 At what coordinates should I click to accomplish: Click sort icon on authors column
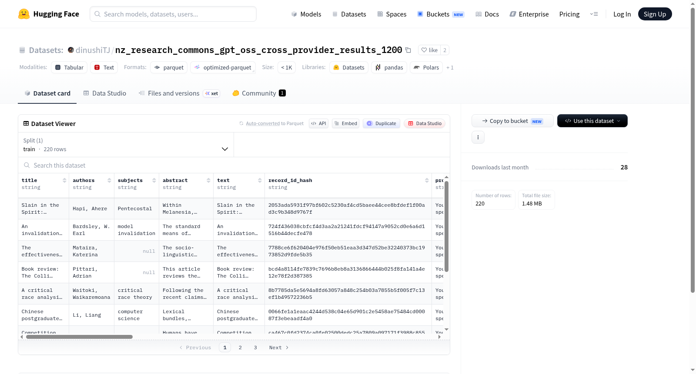(109, 180)
